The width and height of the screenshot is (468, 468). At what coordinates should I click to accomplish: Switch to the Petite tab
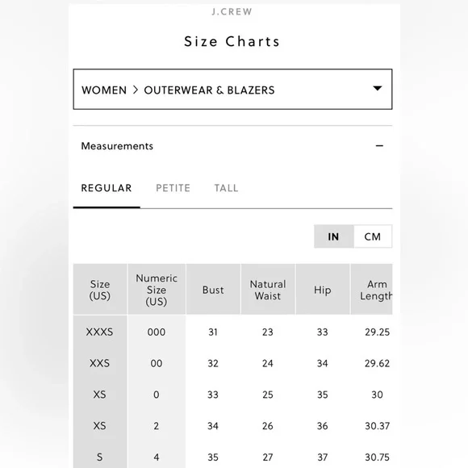point(173,188)
